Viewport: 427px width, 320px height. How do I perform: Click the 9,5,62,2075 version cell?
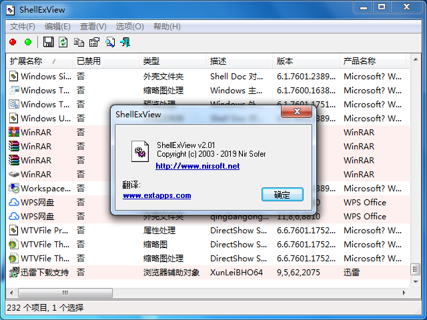(x=298, y=273)
